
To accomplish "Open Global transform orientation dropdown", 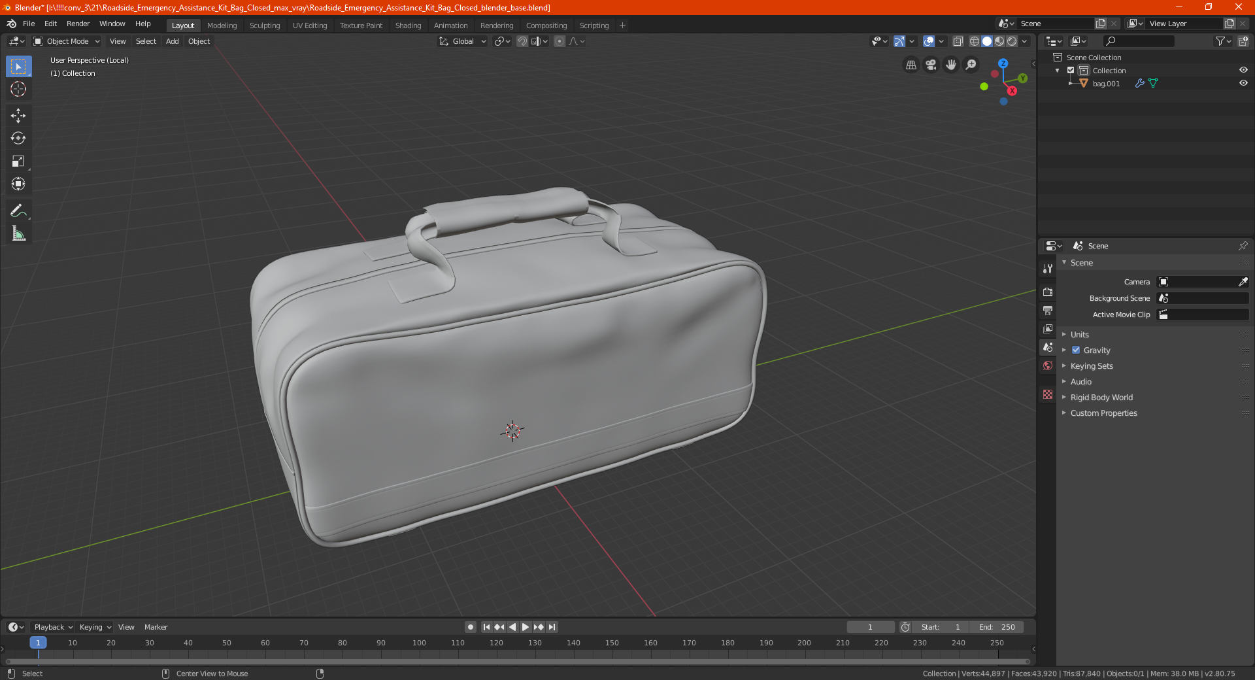I will tap(463, 41).
